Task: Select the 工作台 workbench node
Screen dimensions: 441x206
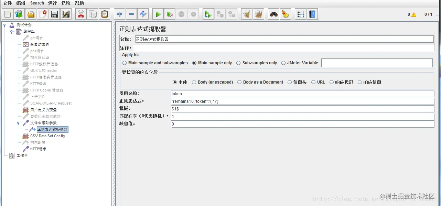Action: (x=22, y=155)
